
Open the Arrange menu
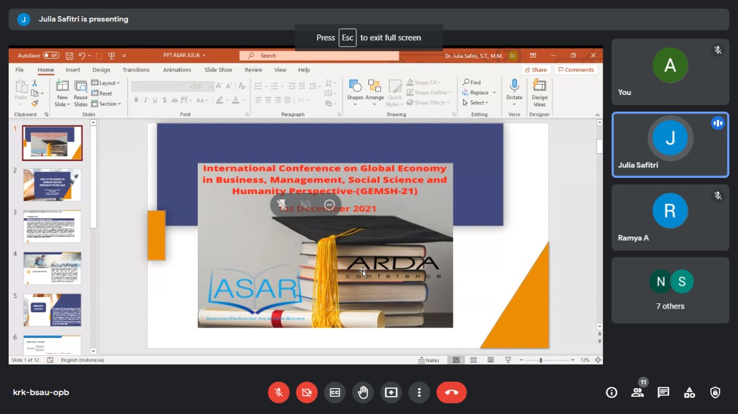click(374, 93)
